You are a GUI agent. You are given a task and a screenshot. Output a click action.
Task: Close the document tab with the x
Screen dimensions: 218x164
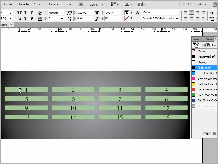[11, 25]
